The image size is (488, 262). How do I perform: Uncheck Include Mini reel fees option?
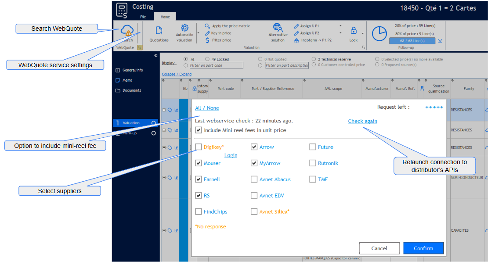pos(199,130)
